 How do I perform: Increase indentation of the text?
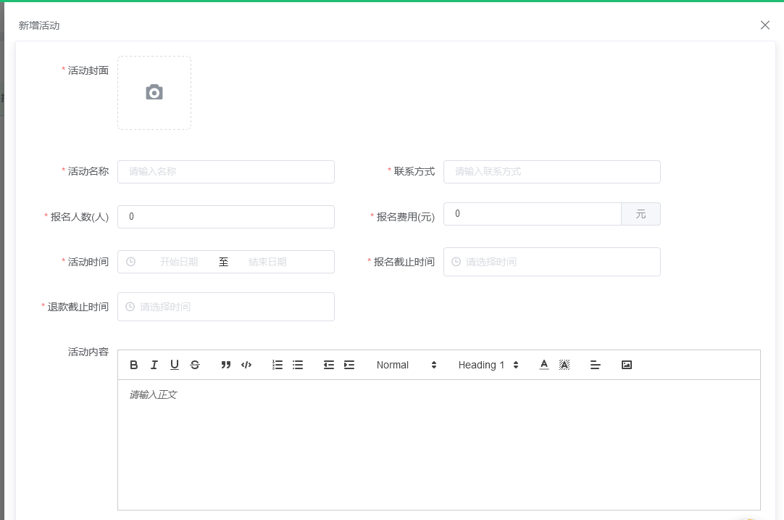[x=349, y=365]
